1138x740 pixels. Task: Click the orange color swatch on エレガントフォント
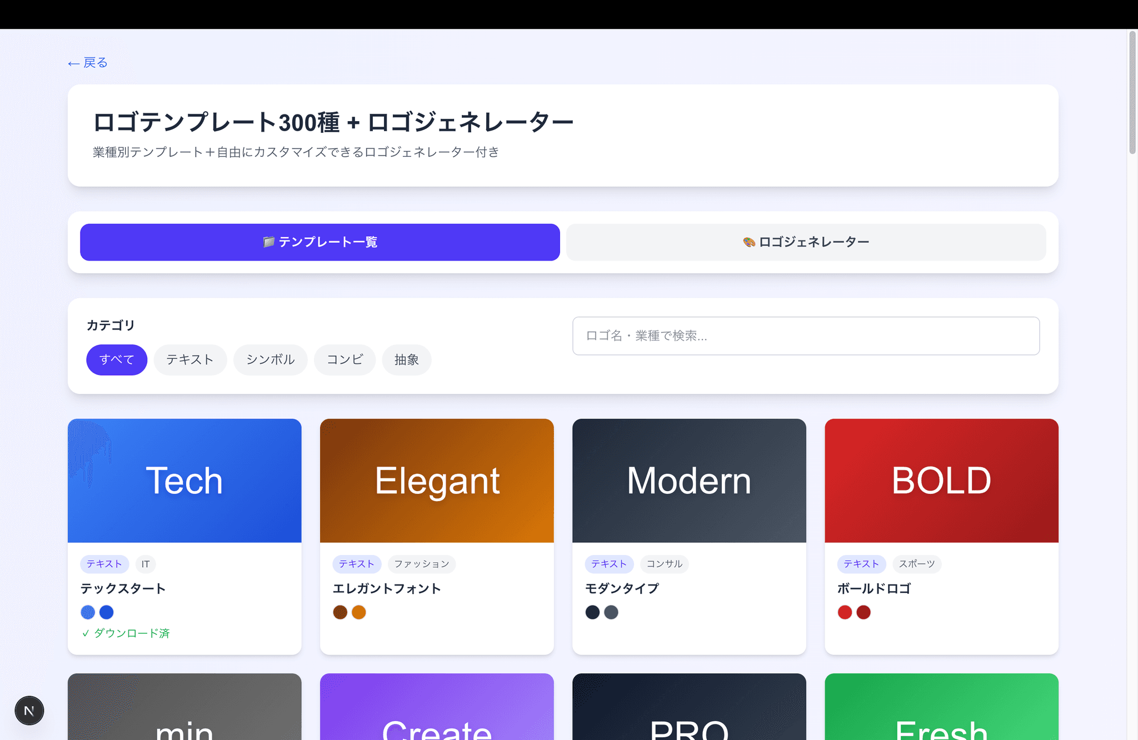click(359, 612)
